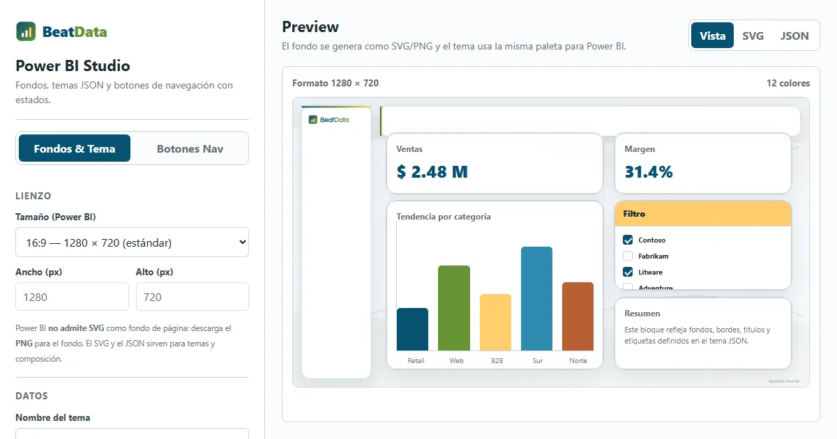The image size is (837, 439).
Task: Check the Fabrikam filter checkbox
Action: [x=628, y=256]
